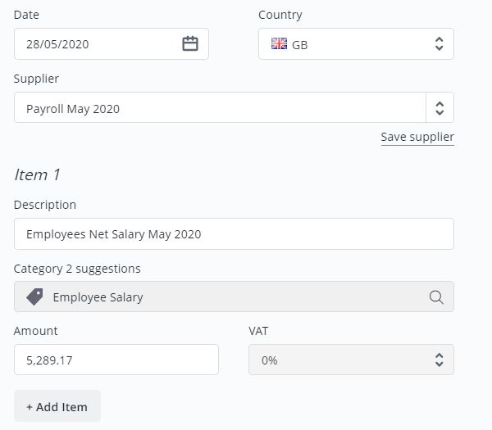Click the Supplier label text
The width and height of the screenshot is (492, 430).
click(36, 79)
